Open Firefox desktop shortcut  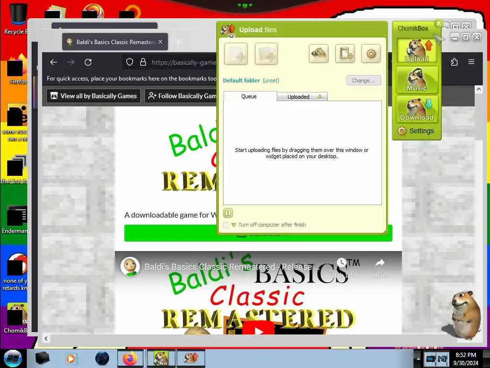[16, 70]
